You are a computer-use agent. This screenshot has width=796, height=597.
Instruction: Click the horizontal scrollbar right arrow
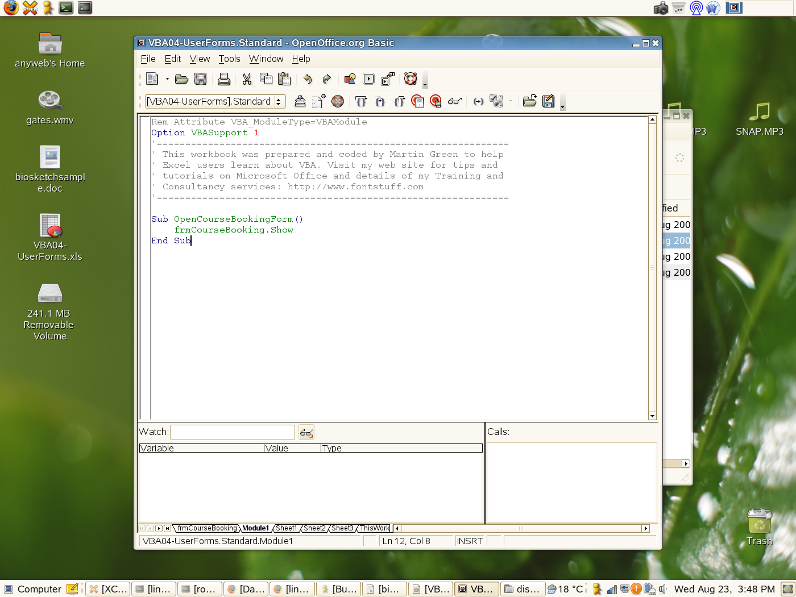click(x=645, y=528)
